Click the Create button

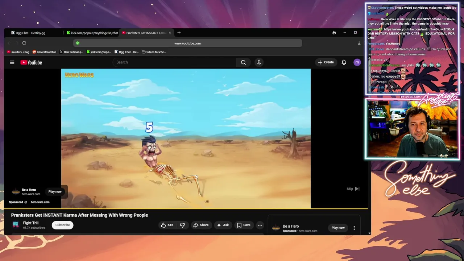[x=326, y=62]
